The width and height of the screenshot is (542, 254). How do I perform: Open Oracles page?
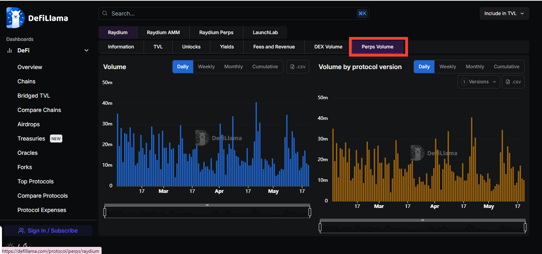(28, 153)
